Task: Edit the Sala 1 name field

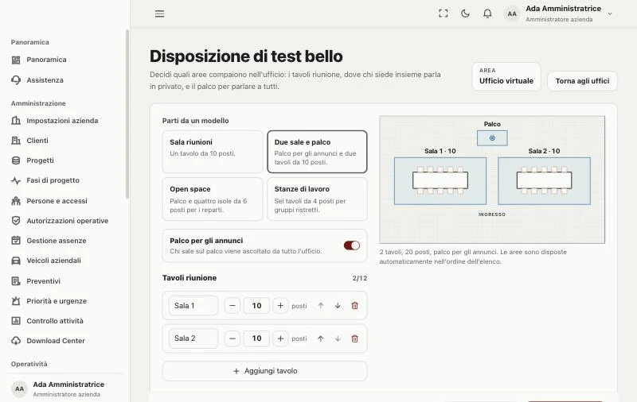Action: tap(193, 306)
